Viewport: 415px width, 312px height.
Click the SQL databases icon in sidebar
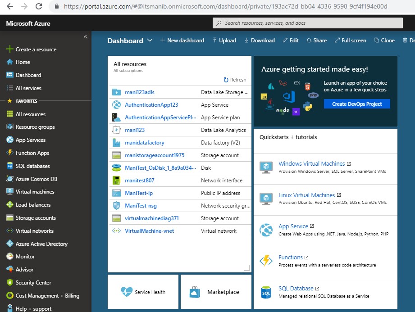click(10, 166)
